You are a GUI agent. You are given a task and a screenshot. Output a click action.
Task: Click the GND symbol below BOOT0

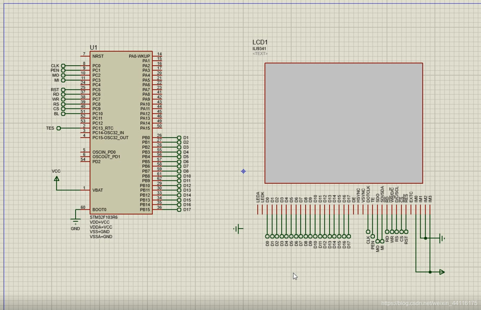76,222
